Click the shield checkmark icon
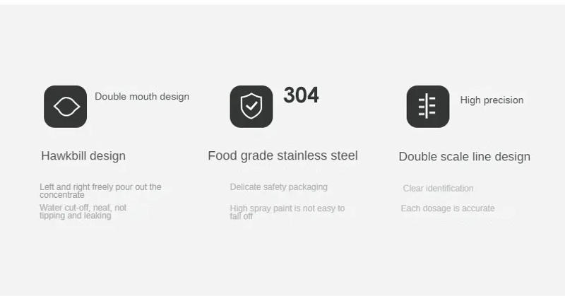Viewport: 565px width, 296px height. [251, 107]
